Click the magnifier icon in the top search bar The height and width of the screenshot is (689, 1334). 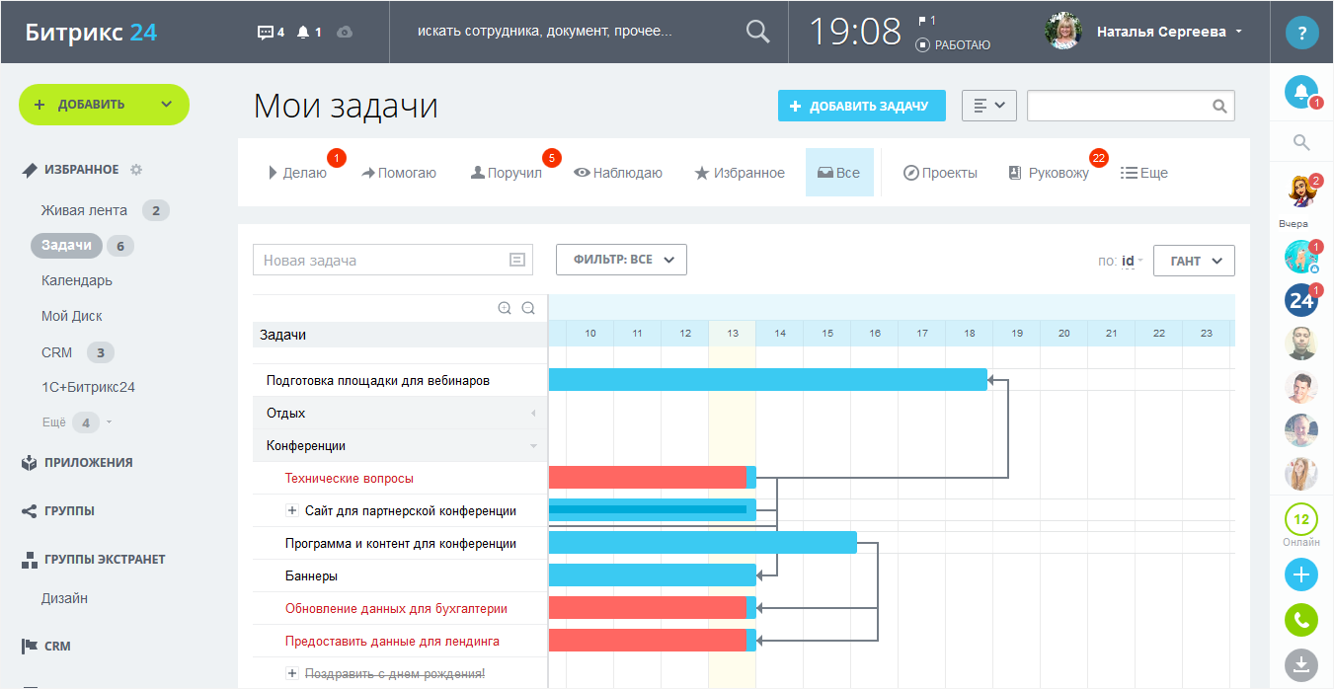click(x=756, y=32)
